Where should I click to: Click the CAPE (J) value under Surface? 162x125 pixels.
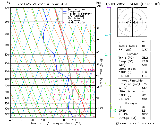pos(143,72)
